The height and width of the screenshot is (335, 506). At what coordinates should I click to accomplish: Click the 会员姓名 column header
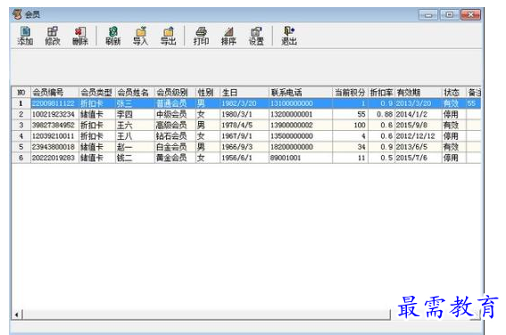pyautogui.click(x=135, y=93)
